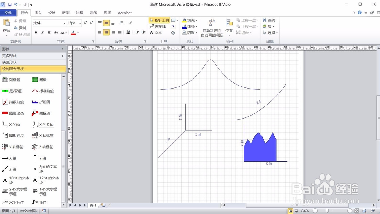This screenshot has width=380, height=214.
Task: Select the 快速形状 stencil header
Action: [33, 62]
